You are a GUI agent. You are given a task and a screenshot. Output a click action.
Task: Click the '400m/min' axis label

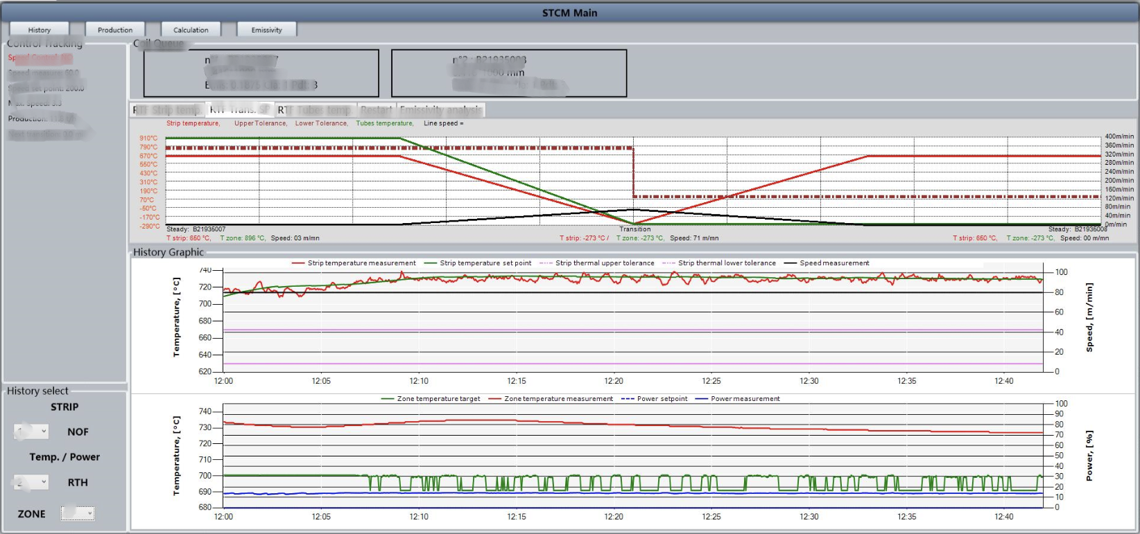pos(1119,136)
